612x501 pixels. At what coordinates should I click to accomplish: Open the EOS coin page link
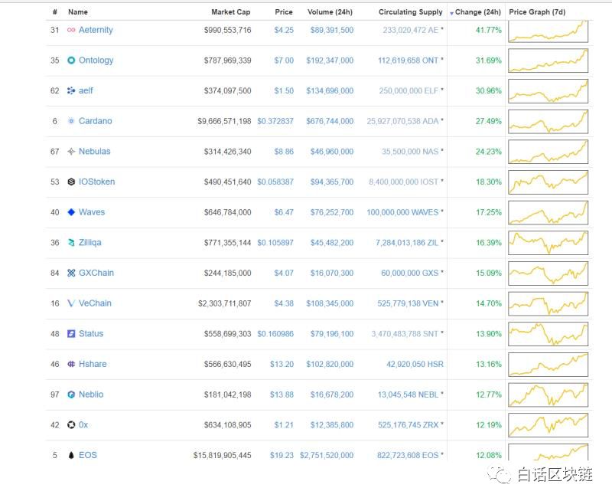point(88,455)
